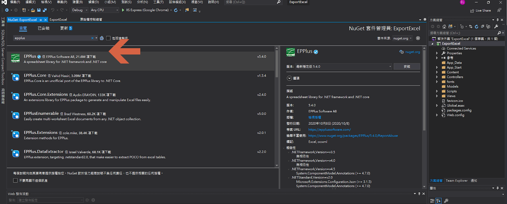This screenshot has height=204, width=507.
Task: Select the EPPlus.DataExtractor package row
Action: [x=141, y=154]
